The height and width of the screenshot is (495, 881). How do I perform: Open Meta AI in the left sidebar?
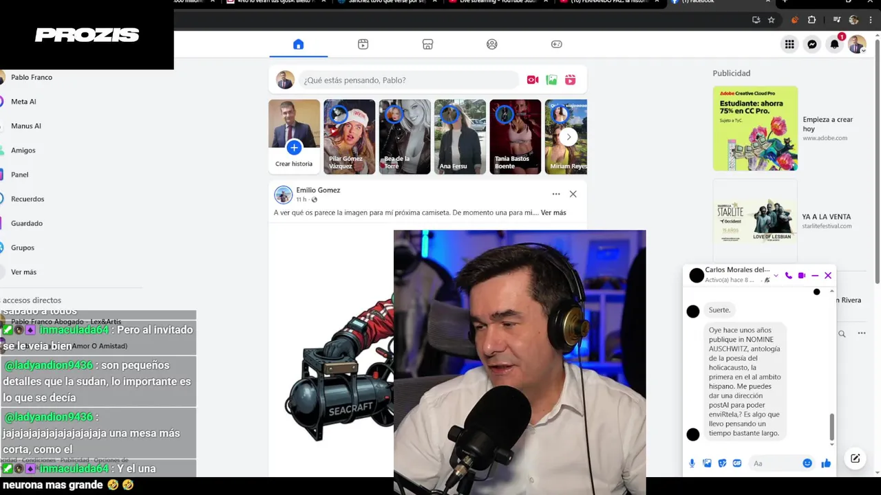point(23,102)
